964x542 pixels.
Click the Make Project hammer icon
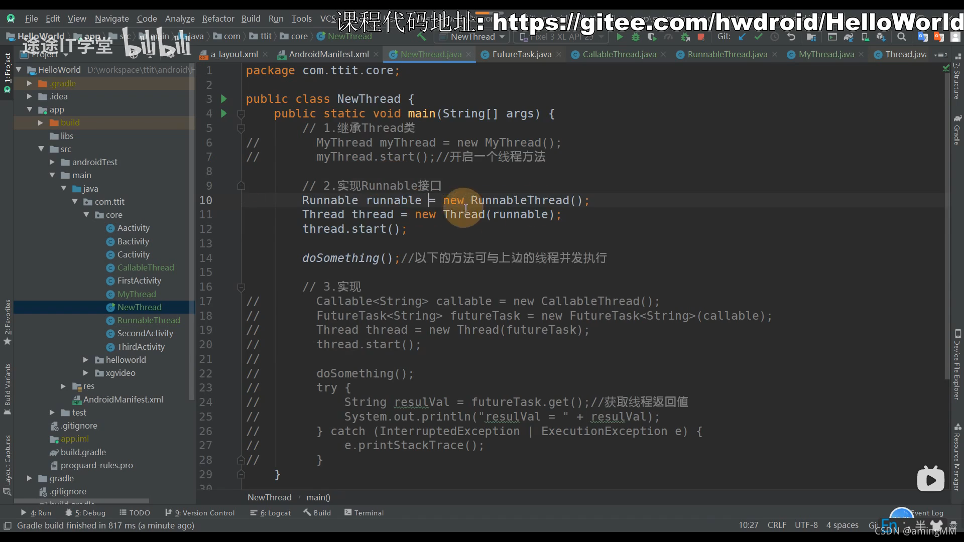421,37
